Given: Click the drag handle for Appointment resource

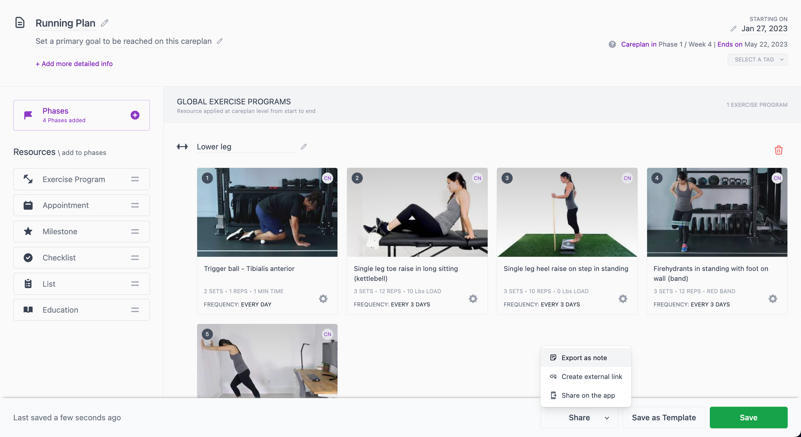Looking at the screenshot, I should click(x=135, y=205).
